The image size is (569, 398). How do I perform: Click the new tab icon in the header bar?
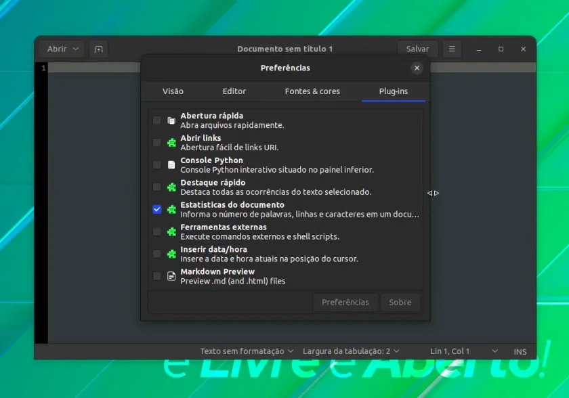coord(99,49)
